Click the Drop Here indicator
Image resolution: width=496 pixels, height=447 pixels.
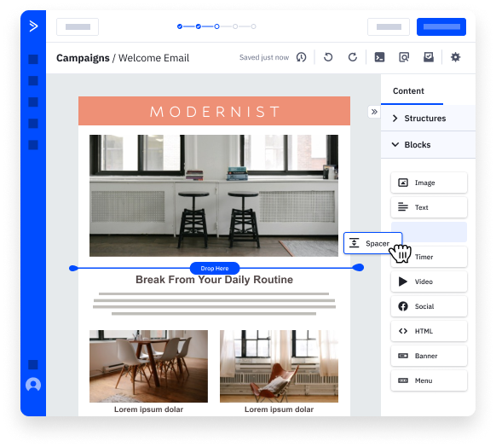215,268
